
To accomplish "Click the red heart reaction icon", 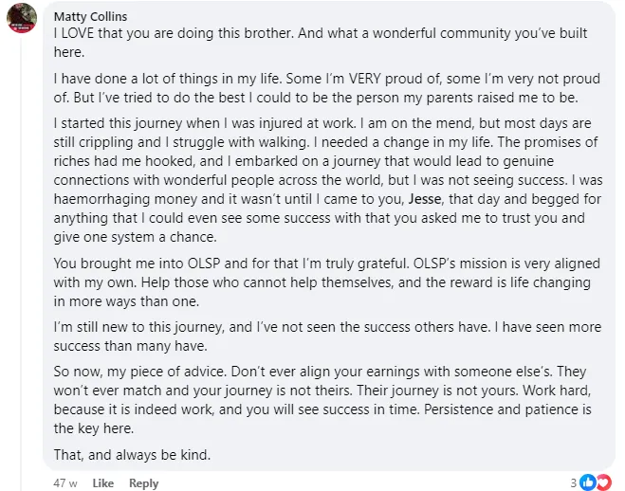I will (x=604, y=482).
